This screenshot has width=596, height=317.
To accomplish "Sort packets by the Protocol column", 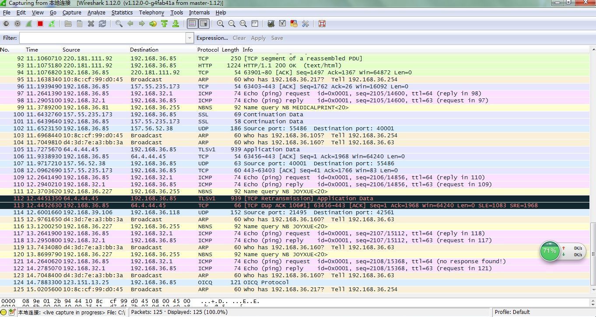I will 207,50.
